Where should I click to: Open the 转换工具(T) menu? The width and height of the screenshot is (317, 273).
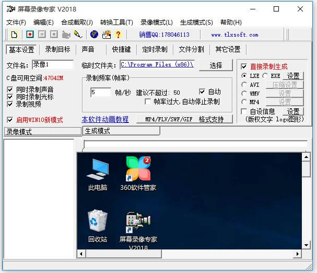point(116,22)
